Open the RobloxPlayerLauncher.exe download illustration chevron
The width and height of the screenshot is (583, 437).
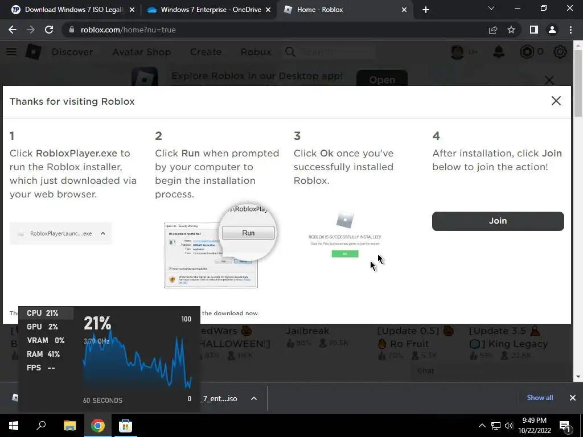pos(103,233)
